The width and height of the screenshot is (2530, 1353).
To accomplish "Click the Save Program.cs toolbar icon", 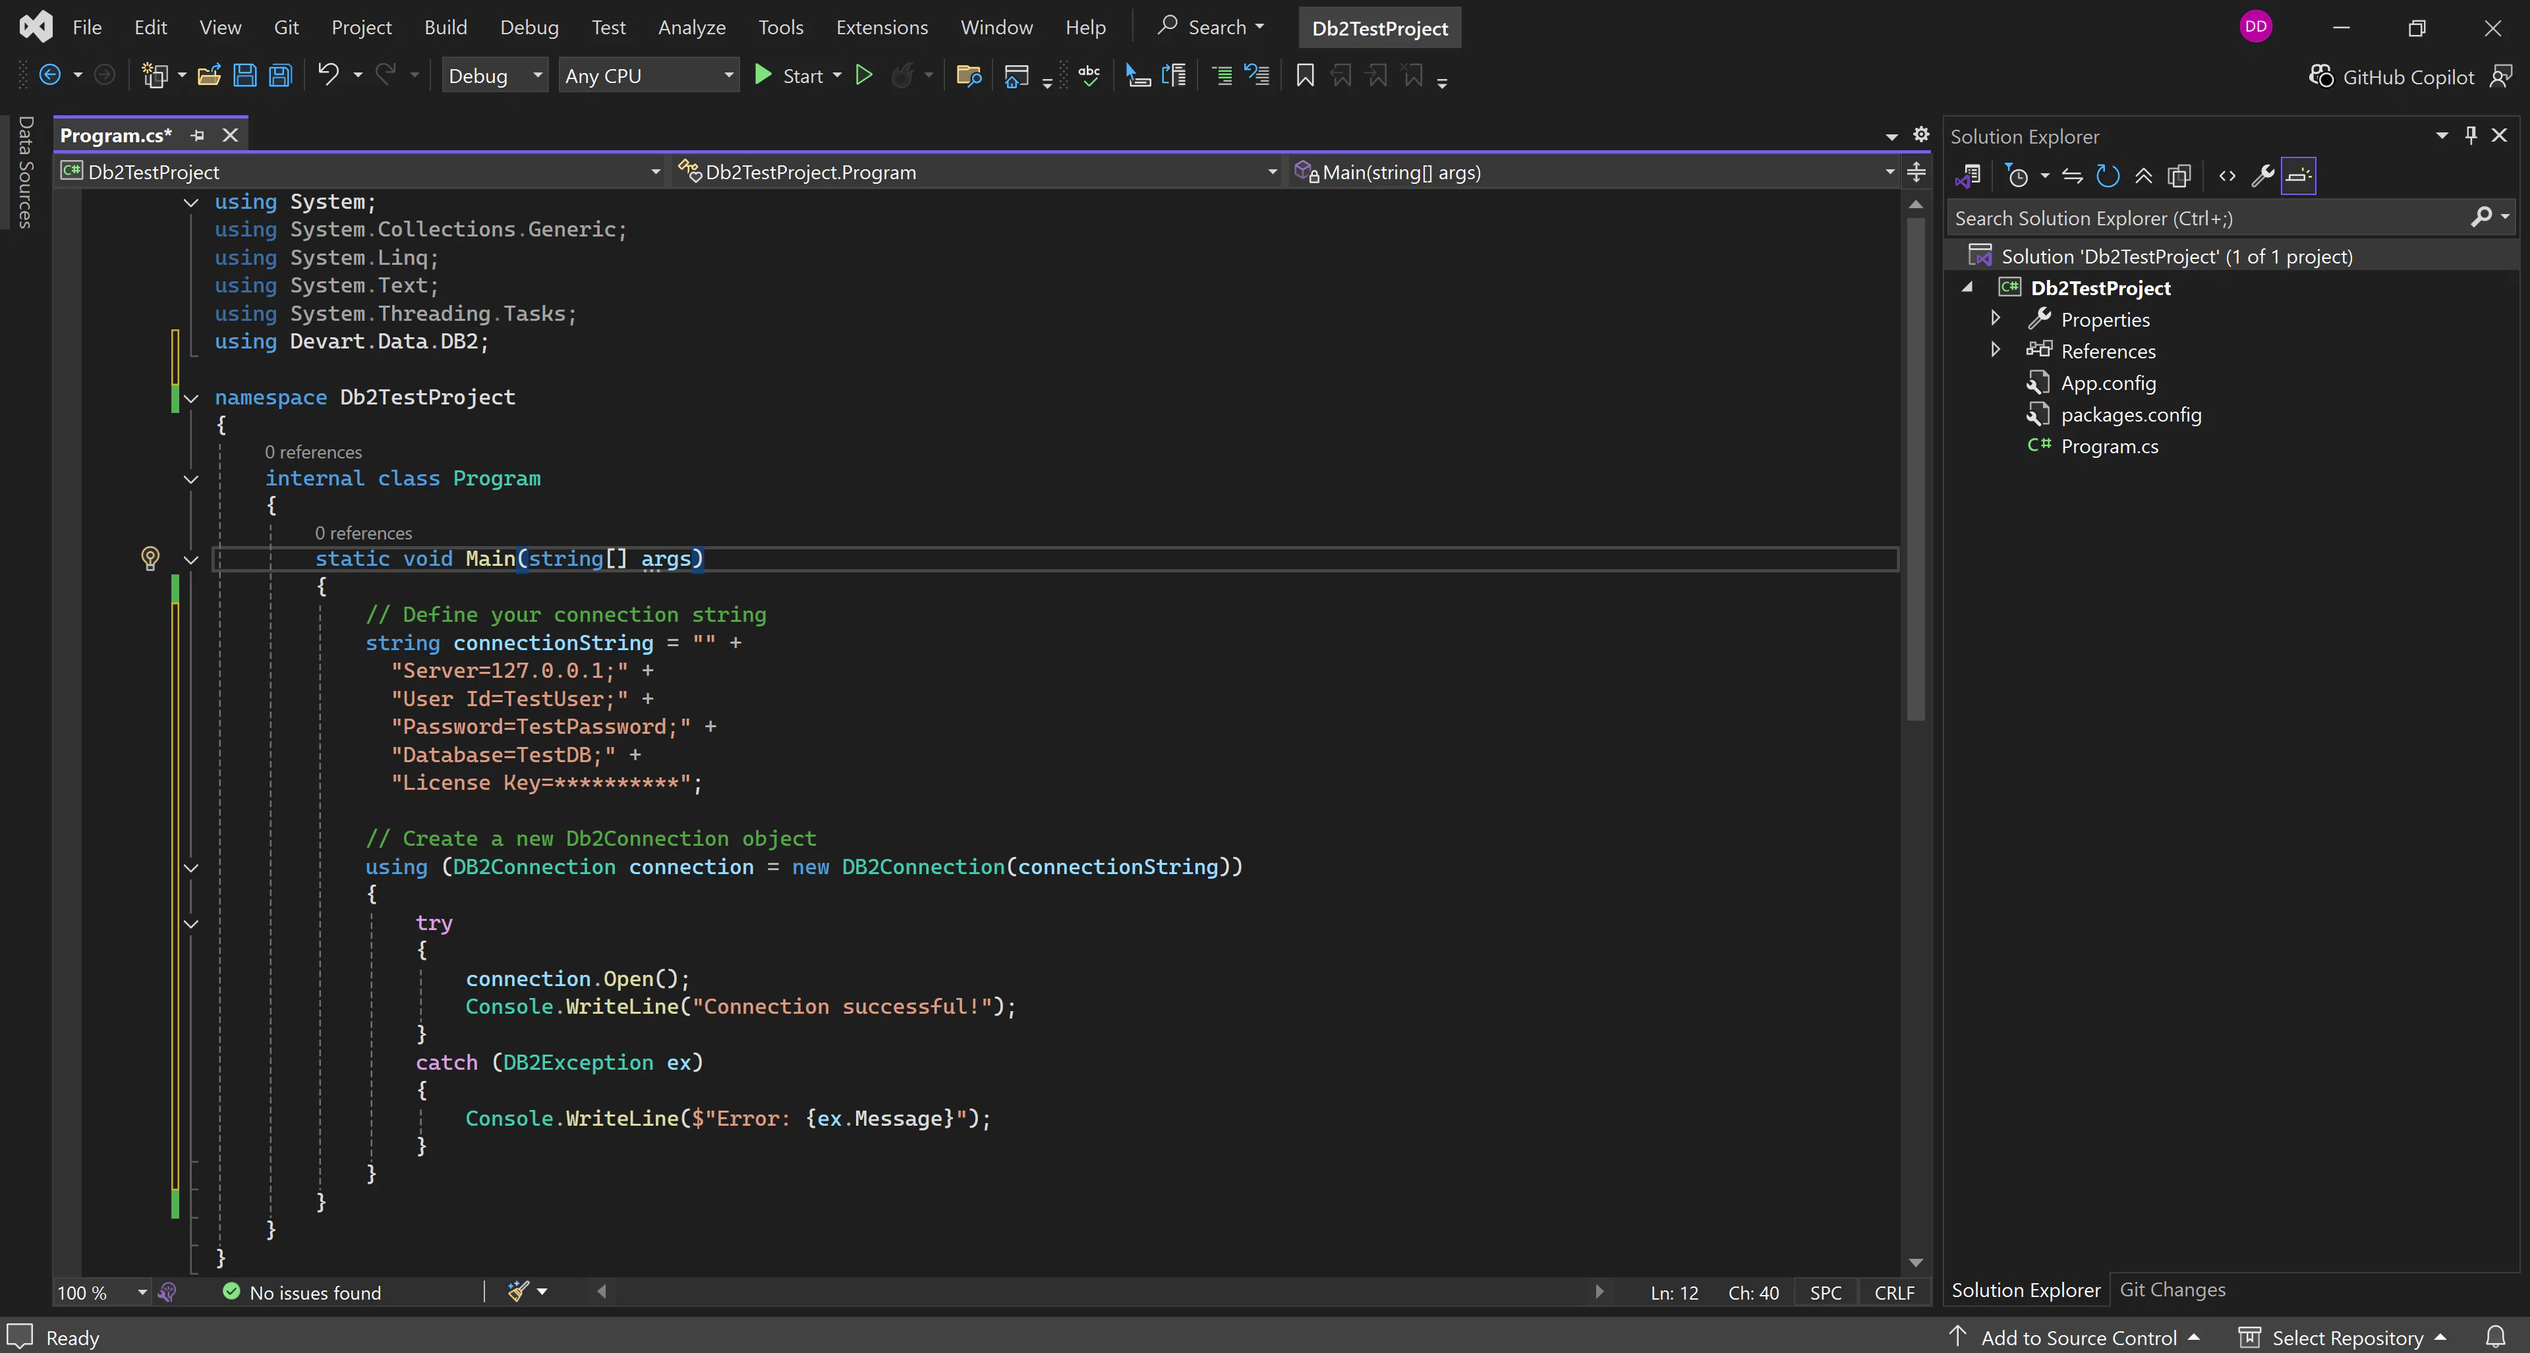I will click(244, 76).
